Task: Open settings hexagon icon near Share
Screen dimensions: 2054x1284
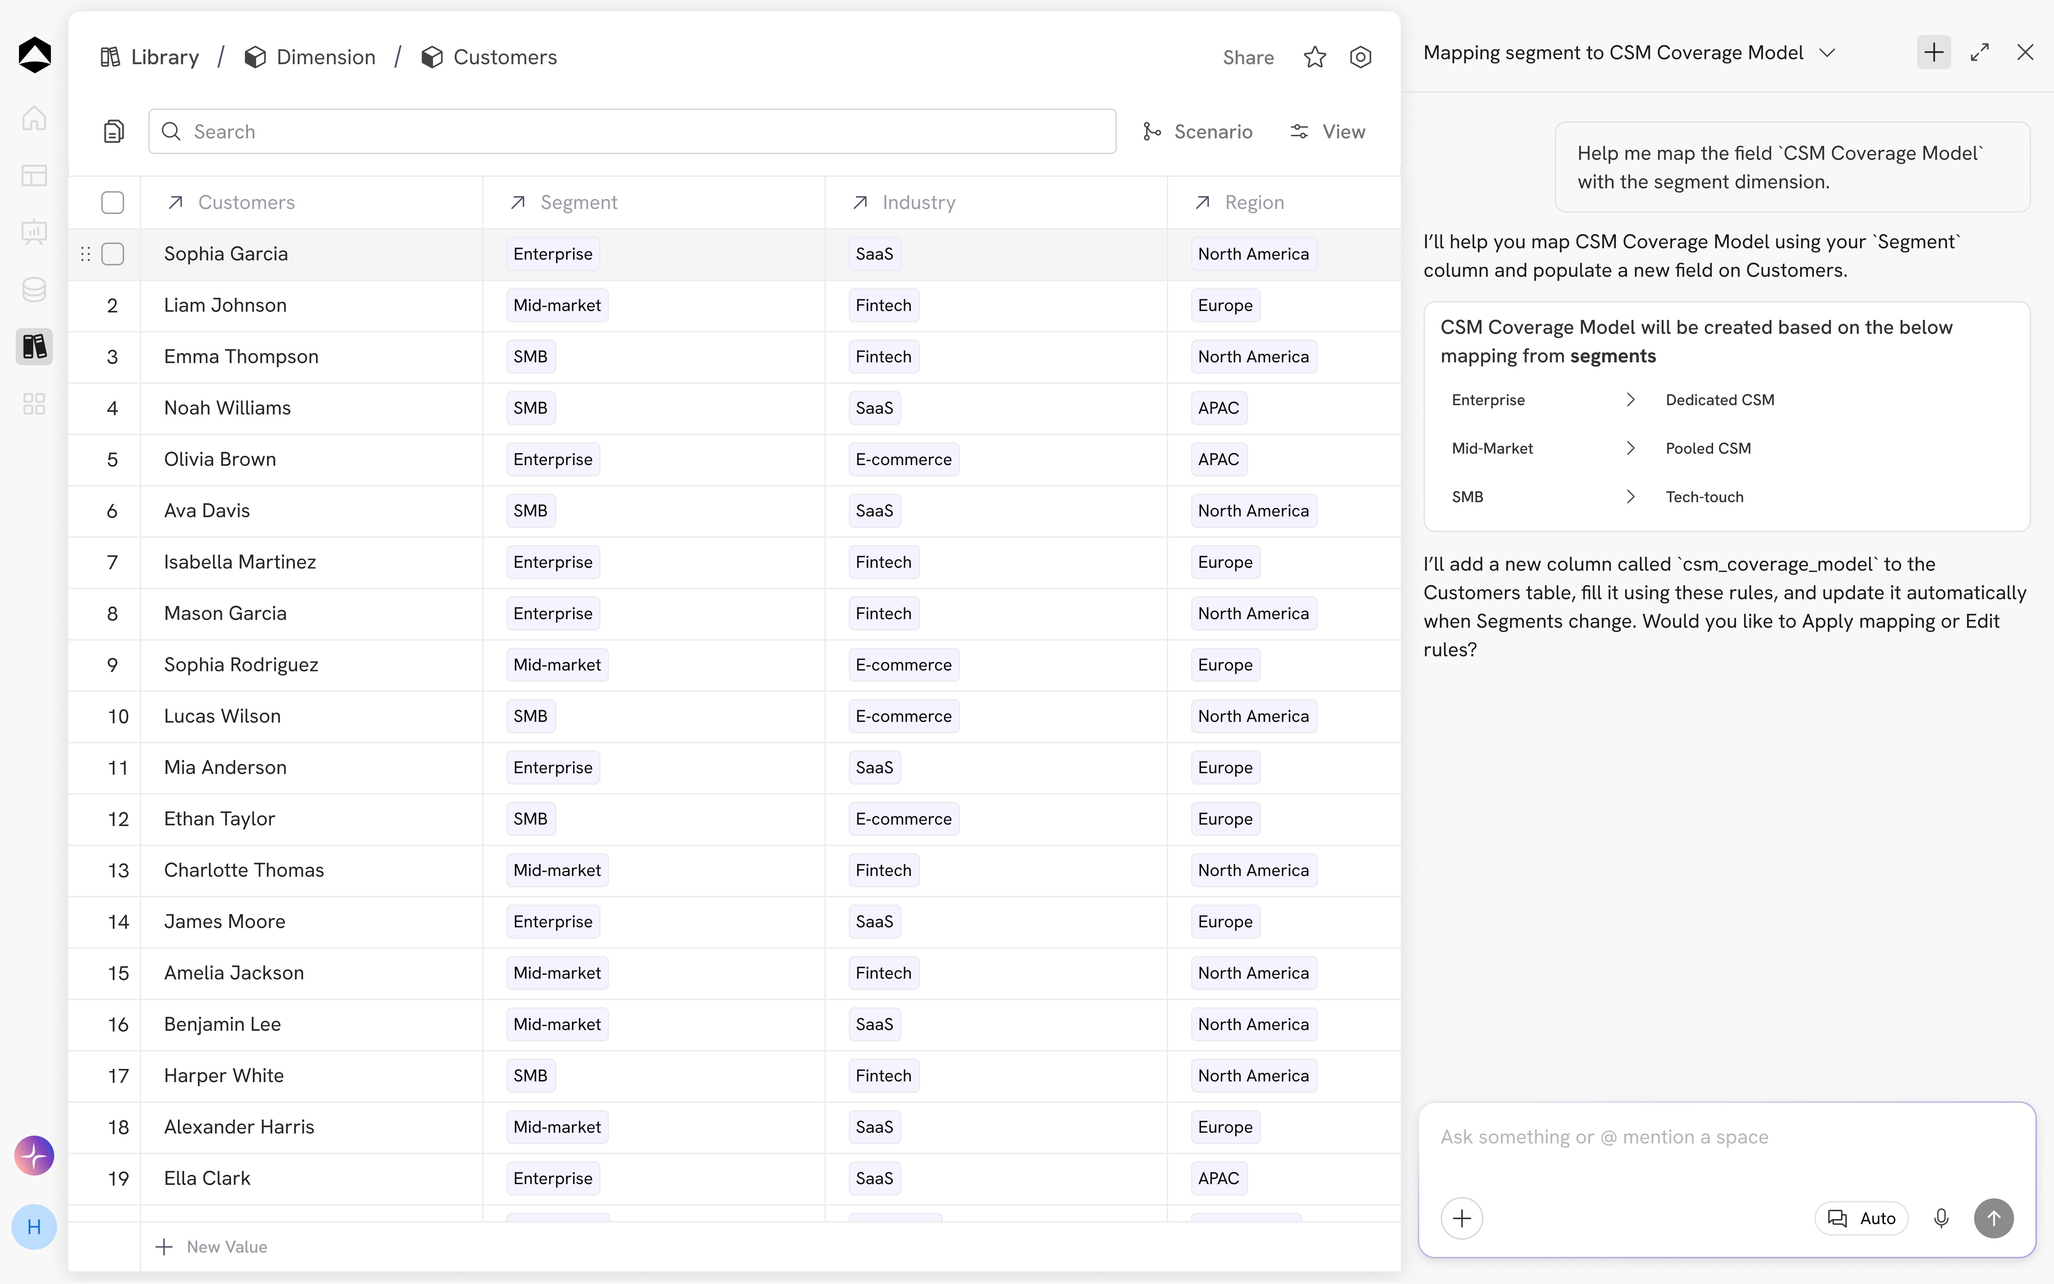Action: (1360, 57)
